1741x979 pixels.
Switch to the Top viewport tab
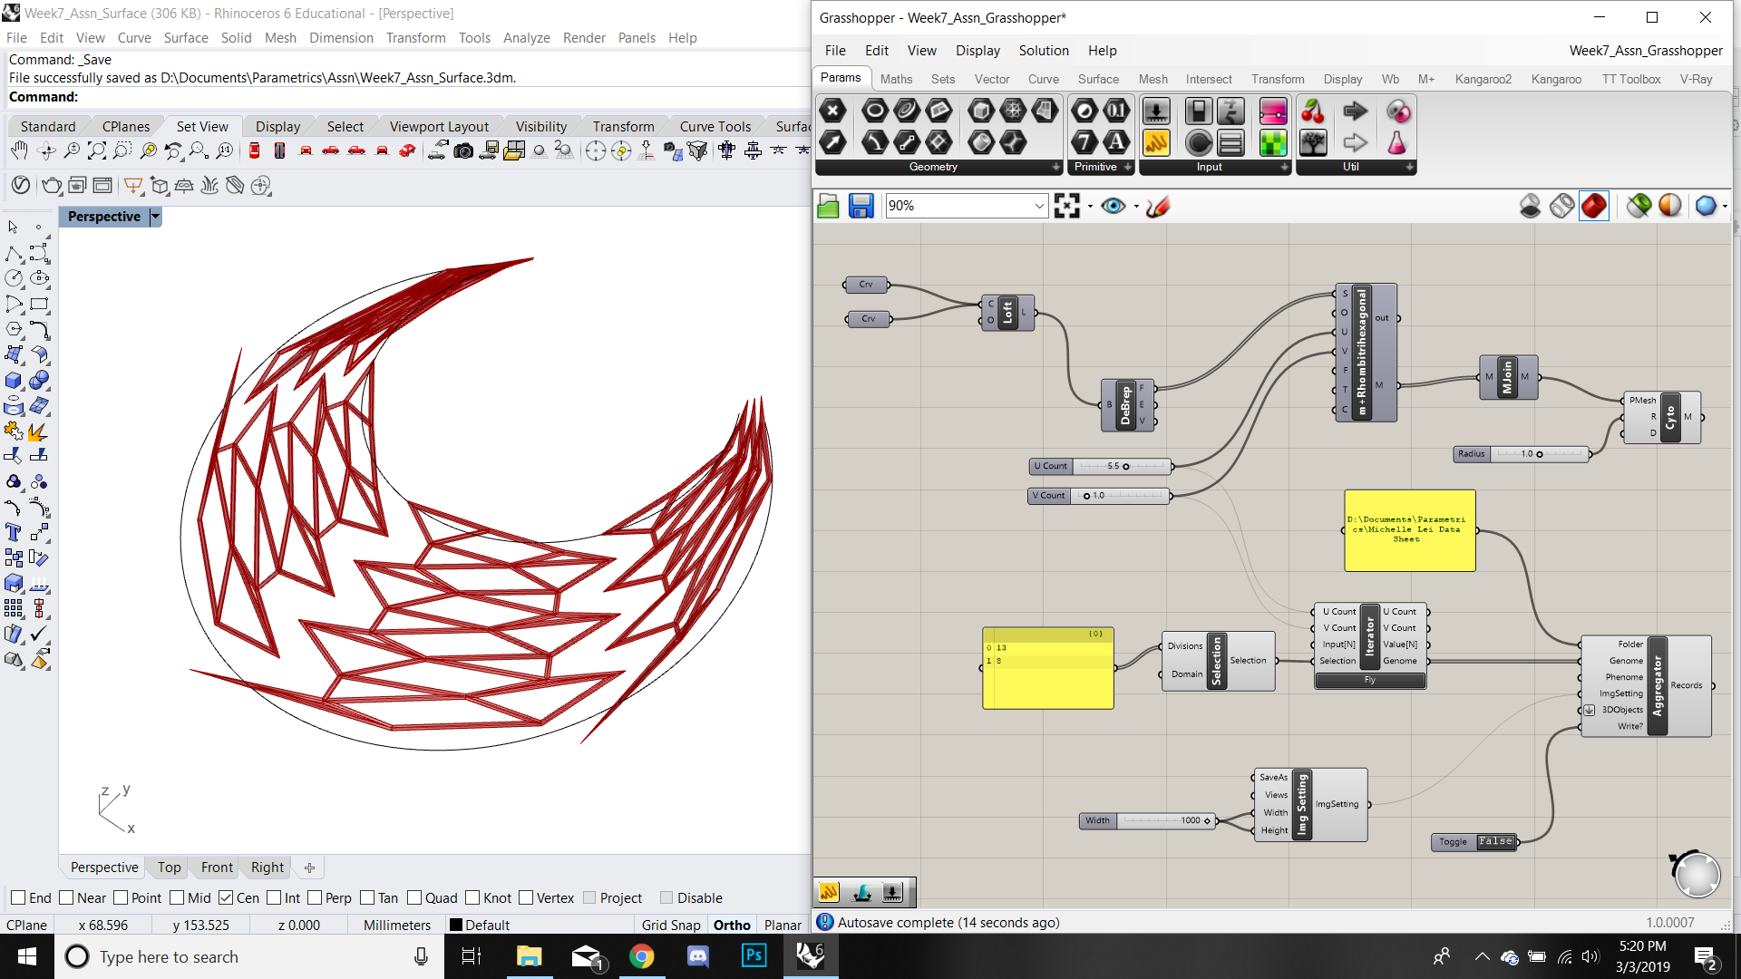pos(169,868)
